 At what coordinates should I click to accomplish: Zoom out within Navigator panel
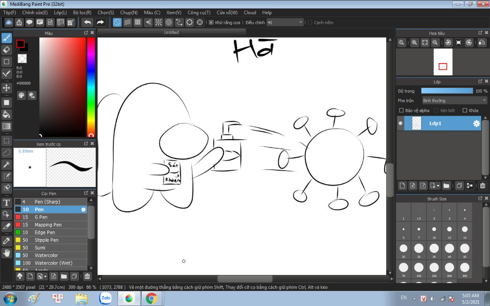point(435,43)
